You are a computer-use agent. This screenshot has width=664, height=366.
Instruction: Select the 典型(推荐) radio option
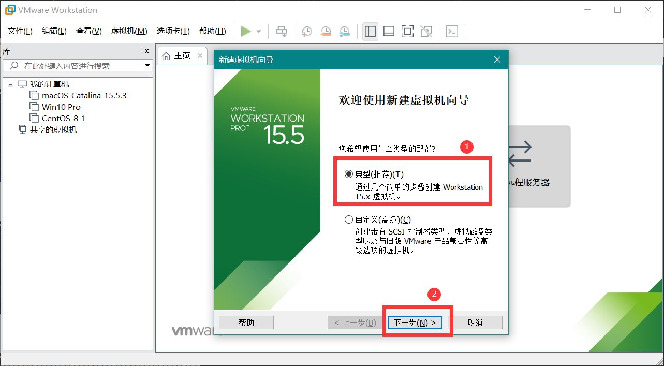coord(349,174)
